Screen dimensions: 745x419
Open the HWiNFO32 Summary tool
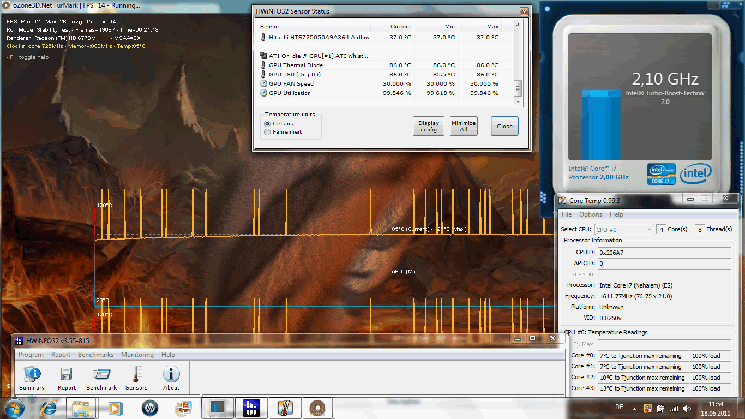pos(32,378)
